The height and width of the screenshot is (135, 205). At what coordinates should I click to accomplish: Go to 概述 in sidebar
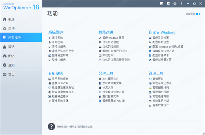point(21,20)
